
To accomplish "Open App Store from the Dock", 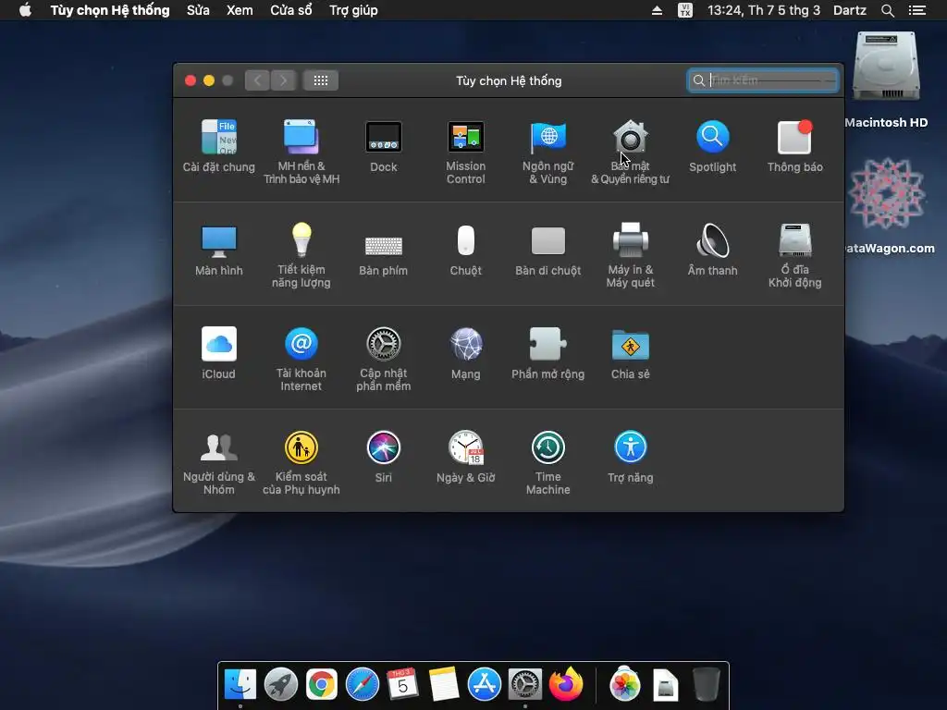I will [x=485, y=685].
